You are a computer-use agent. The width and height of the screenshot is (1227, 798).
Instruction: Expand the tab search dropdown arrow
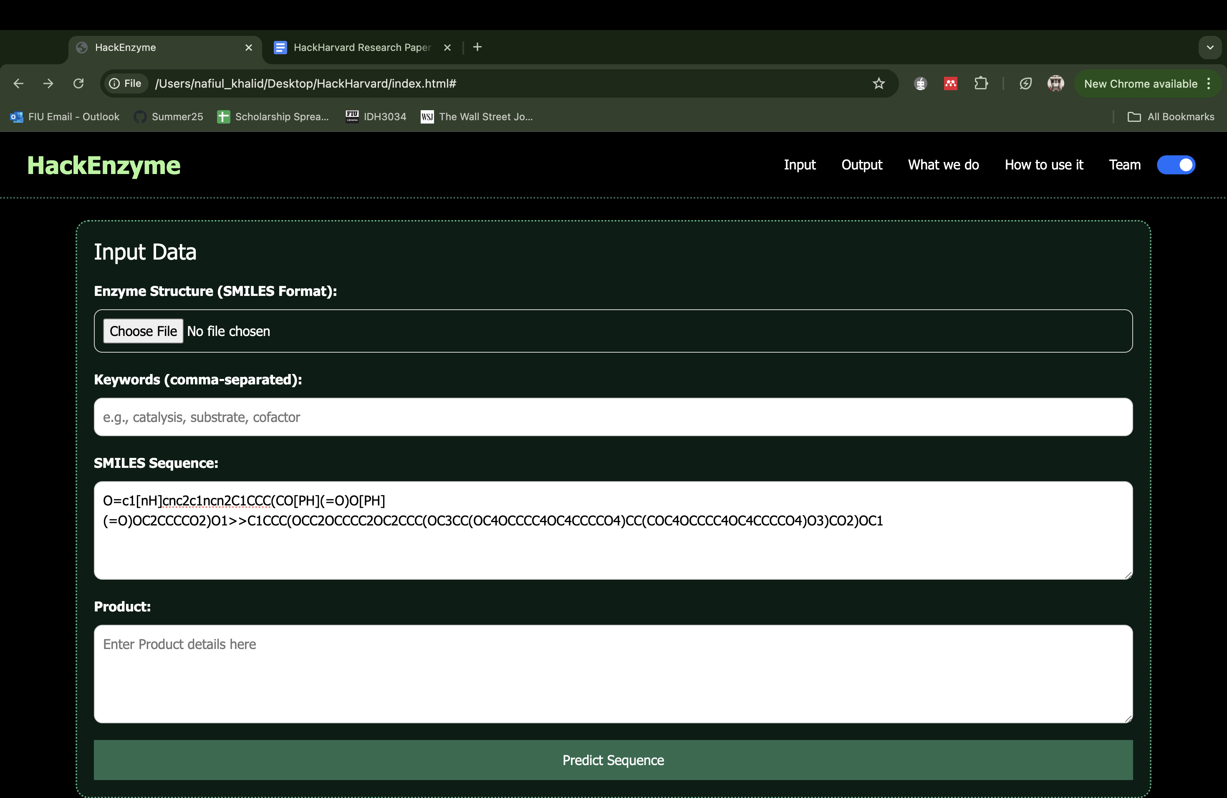coord(1210,48)
